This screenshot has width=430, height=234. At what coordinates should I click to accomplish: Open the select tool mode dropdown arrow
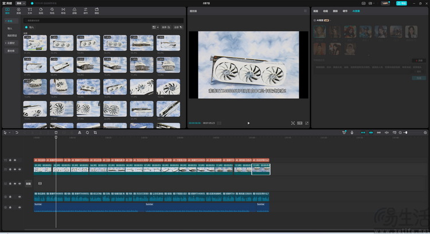pos(10,133)
